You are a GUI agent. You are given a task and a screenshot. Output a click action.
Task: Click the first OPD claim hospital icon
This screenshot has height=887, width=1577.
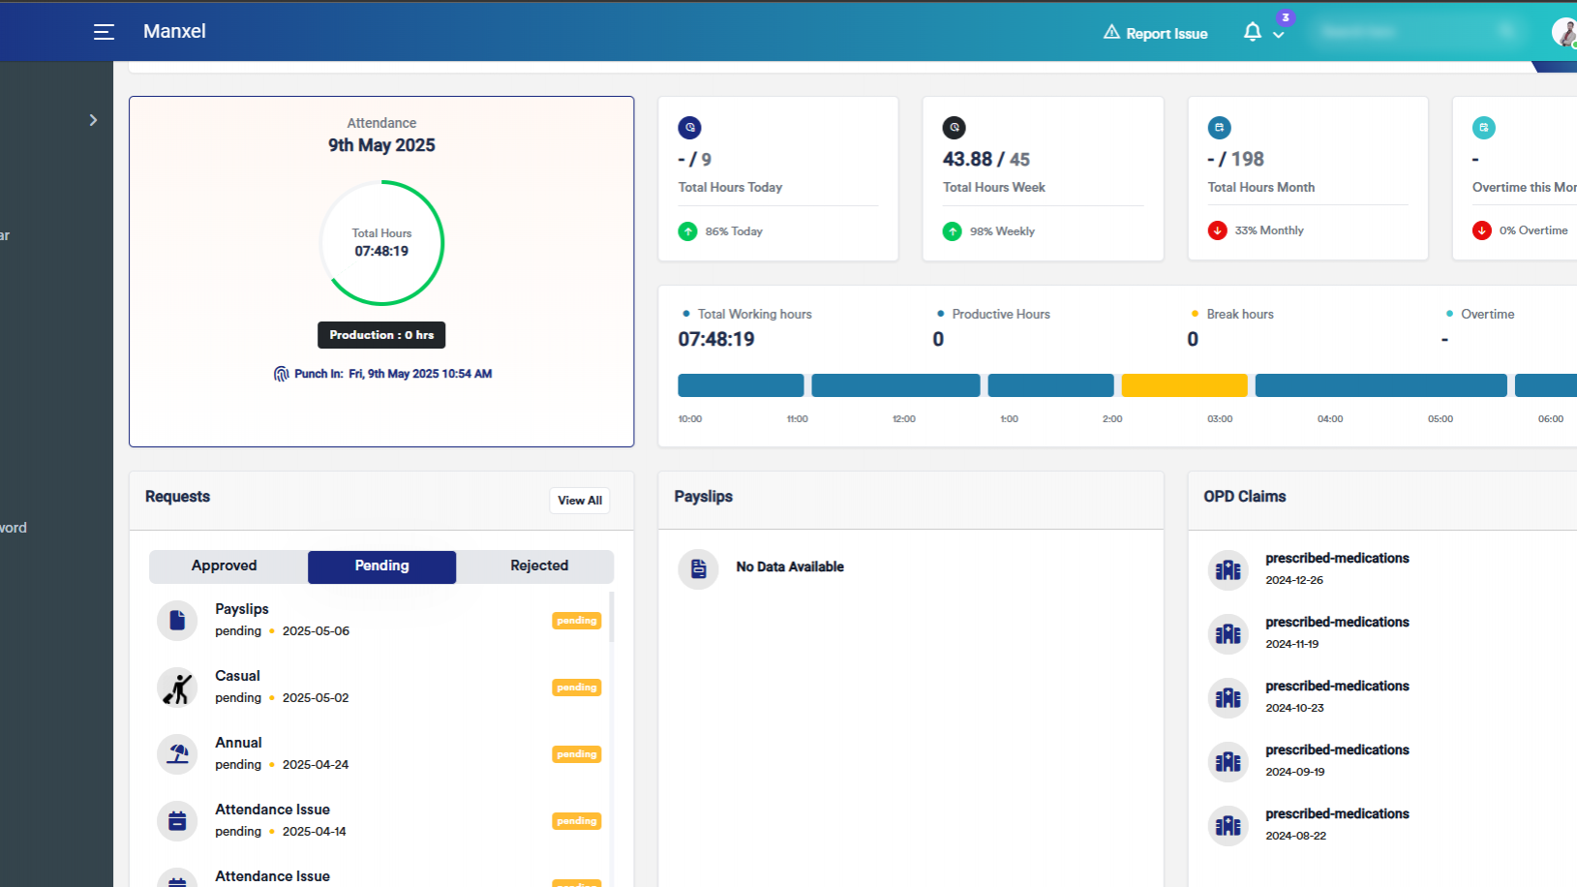pyautogui.click(x=1228, y=569)
